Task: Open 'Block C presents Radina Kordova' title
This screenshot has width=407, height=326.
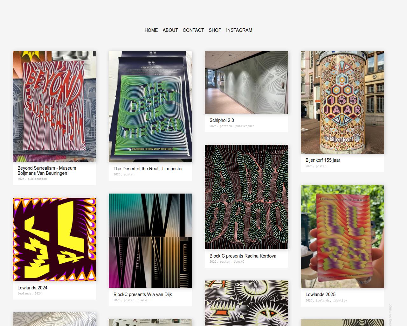Action: tap(243, 256)
